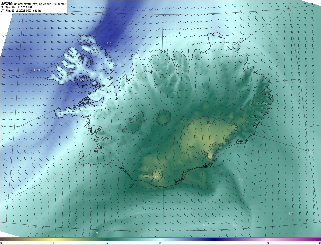
Task: Click the 13.9 precipitation value label
Action: [108, 44]
